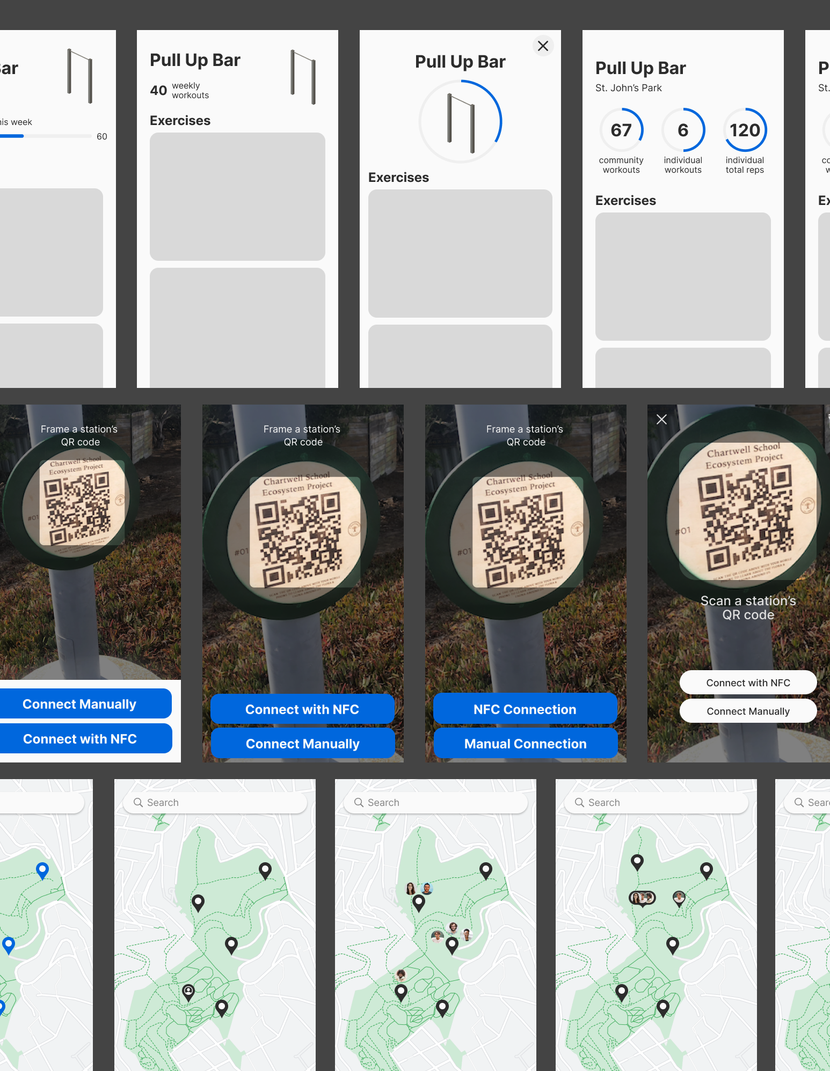The image size is (830, 1071).
Task: Select the 120 individual total reps ring
Action: coord(745,130)
